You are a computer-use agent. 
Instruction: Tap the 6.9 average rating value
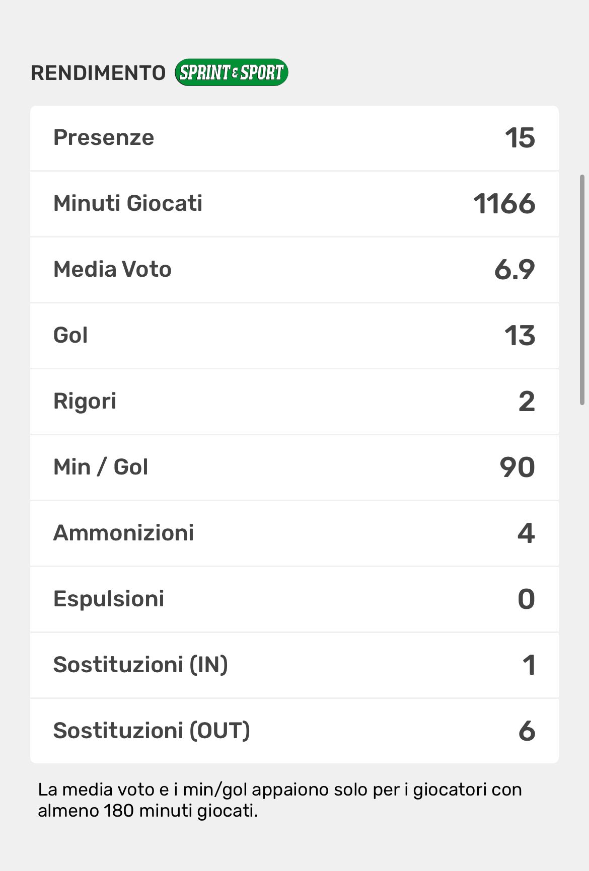[514, 270]
